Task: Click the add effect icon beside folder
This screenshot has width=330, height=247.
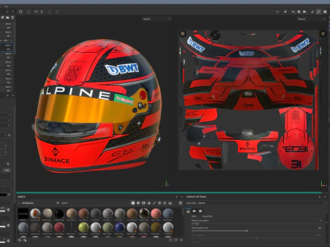Action: [x=3, y=17]
